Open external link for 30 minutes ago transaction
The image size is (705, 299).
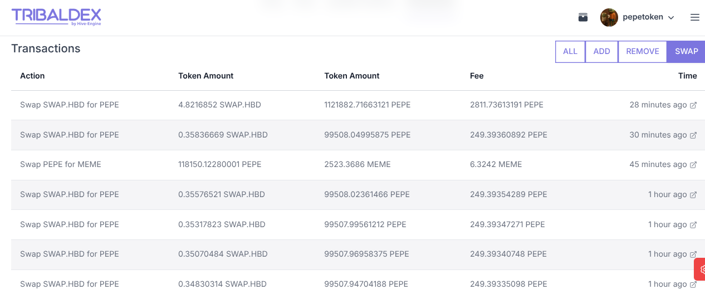693,135
